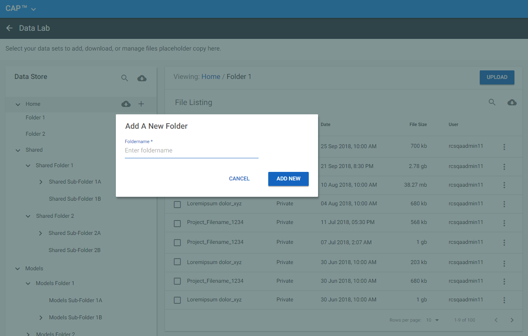Follow the Home breadcrumb link
Image resolution: width=528 pixels, height=336 pixels.
[x=211, y=77]
